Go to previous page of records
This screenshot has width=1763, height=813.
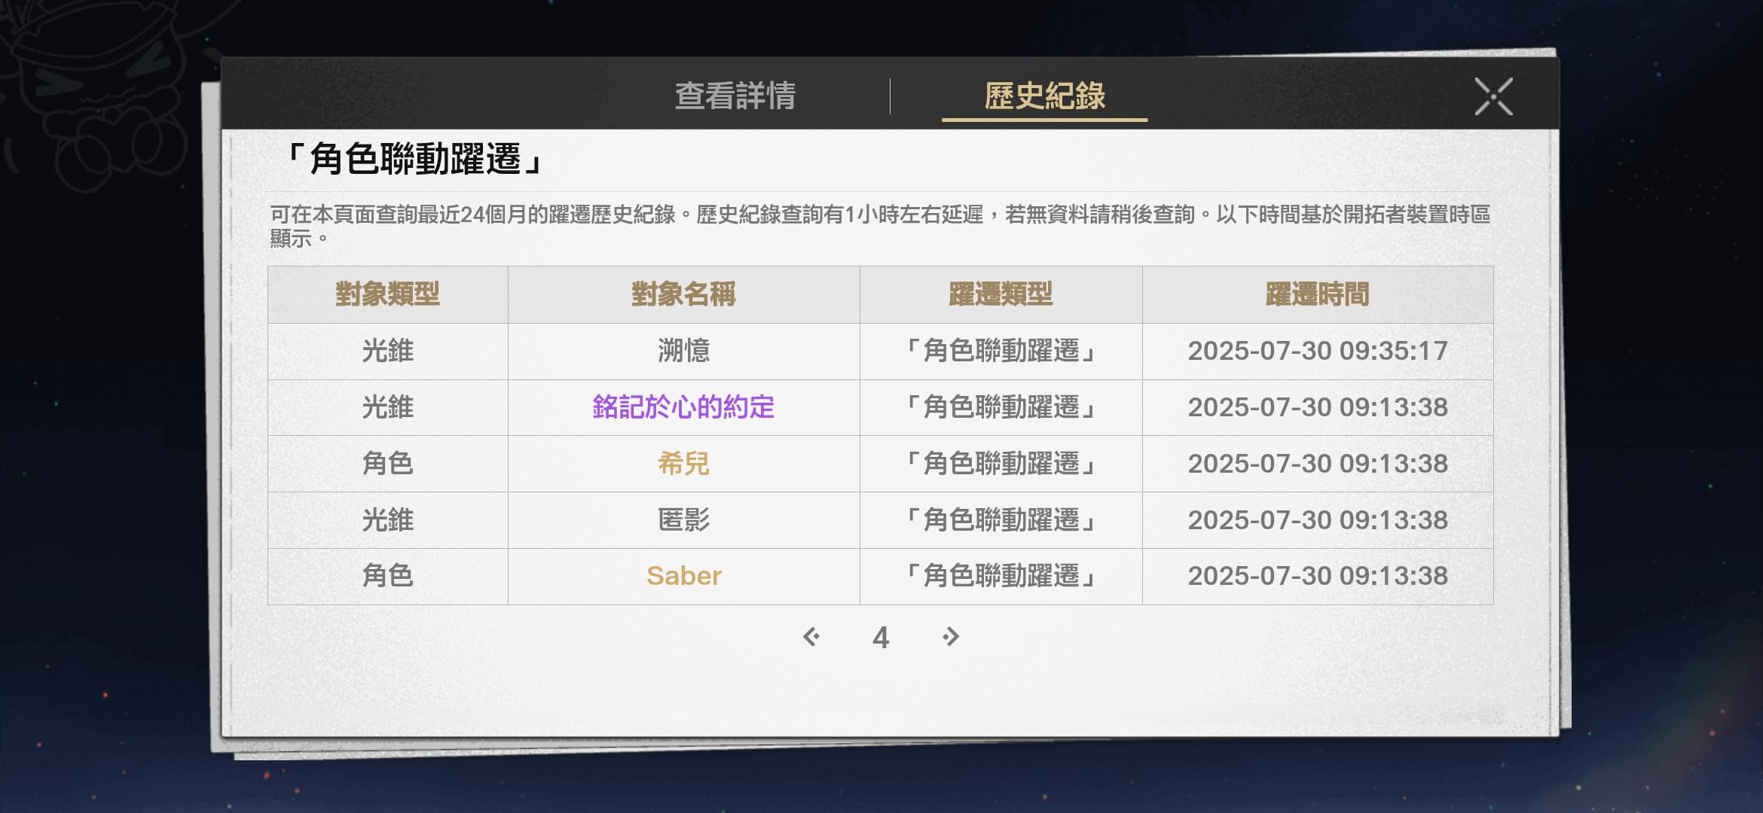(811, 637)
